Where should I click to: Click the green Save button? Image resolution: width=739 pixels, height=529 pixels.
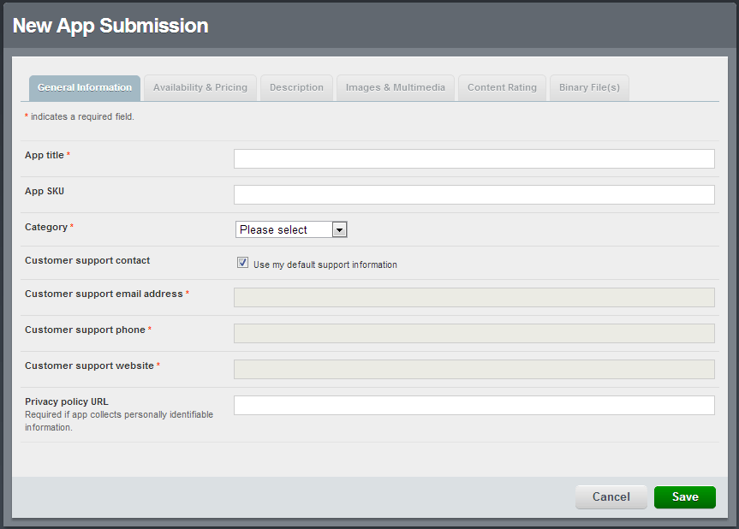[684, 497]
